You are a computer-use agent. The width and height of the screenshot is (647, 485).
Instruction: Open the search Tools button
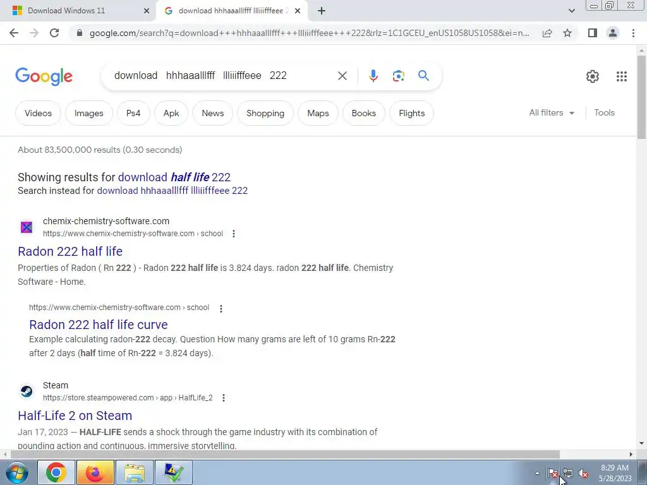(604, 112)
